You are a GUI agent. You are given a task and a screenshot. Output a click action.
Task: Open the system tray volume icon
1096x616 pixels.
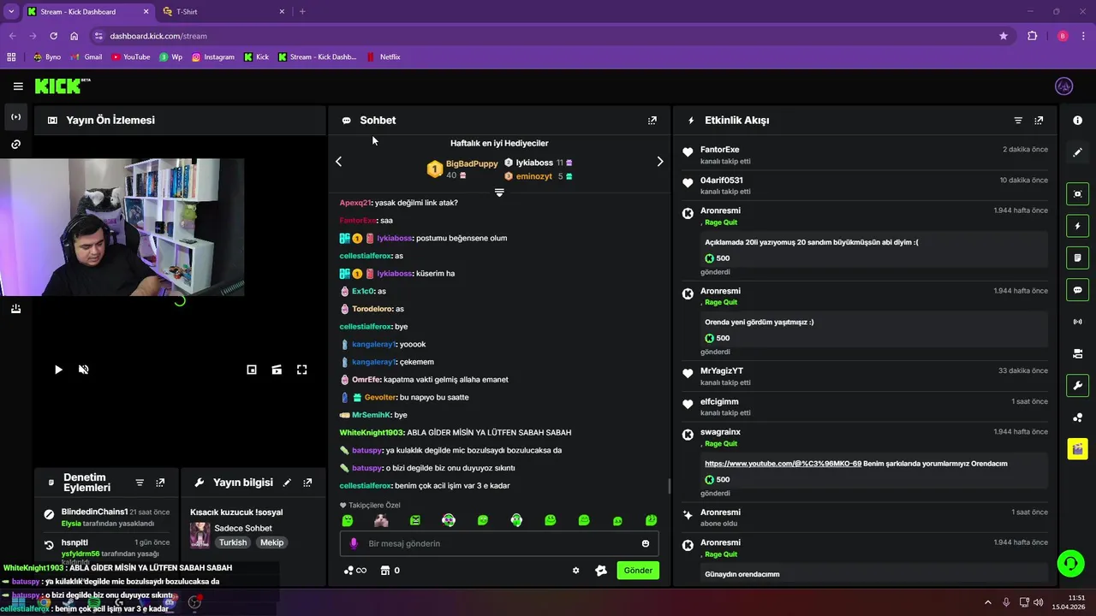[1038, 602]
